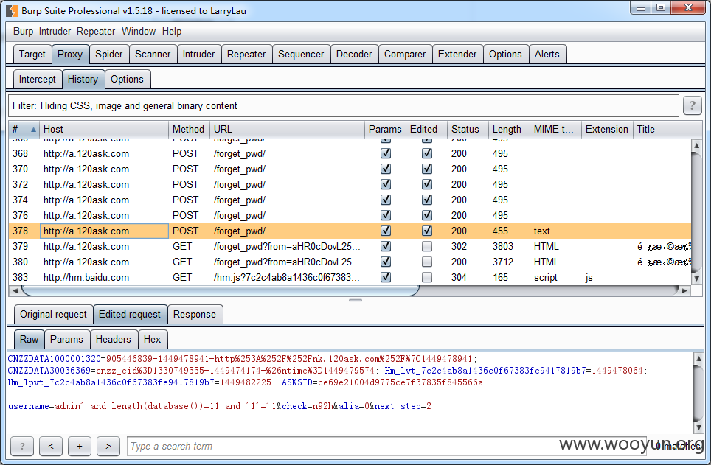Sort by the Status column header
The image size is (711, 465).
(x=468, y=130)
